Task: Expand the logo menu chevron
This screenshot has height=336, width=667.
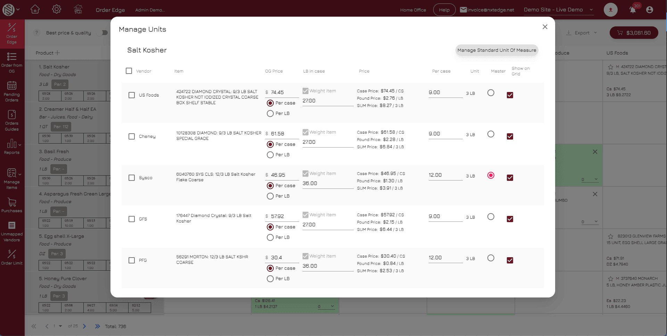Action: (x=18, y=10)
